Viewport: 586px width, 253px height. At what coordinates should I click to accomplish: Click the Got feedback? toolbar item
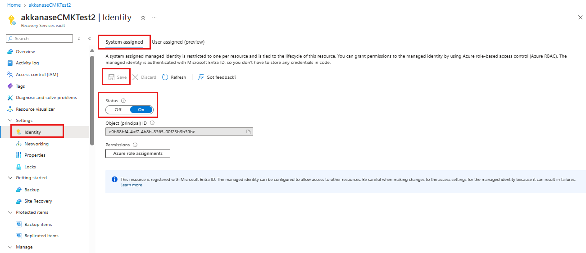(217, 77)
